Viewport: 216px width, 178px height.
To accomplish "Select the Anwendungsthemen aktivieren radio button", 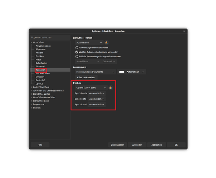I will click(x=77, y=47).
